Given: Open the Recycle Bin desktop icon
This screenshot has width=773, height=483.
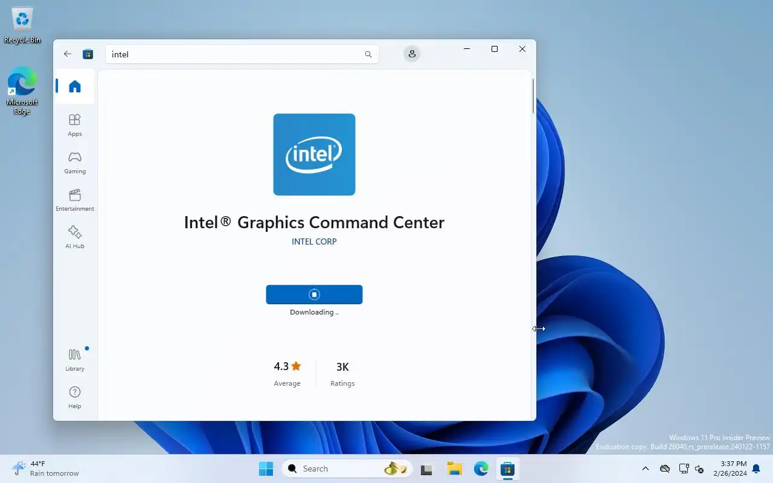Looking at the screenshot, I should tap(22, 25).
